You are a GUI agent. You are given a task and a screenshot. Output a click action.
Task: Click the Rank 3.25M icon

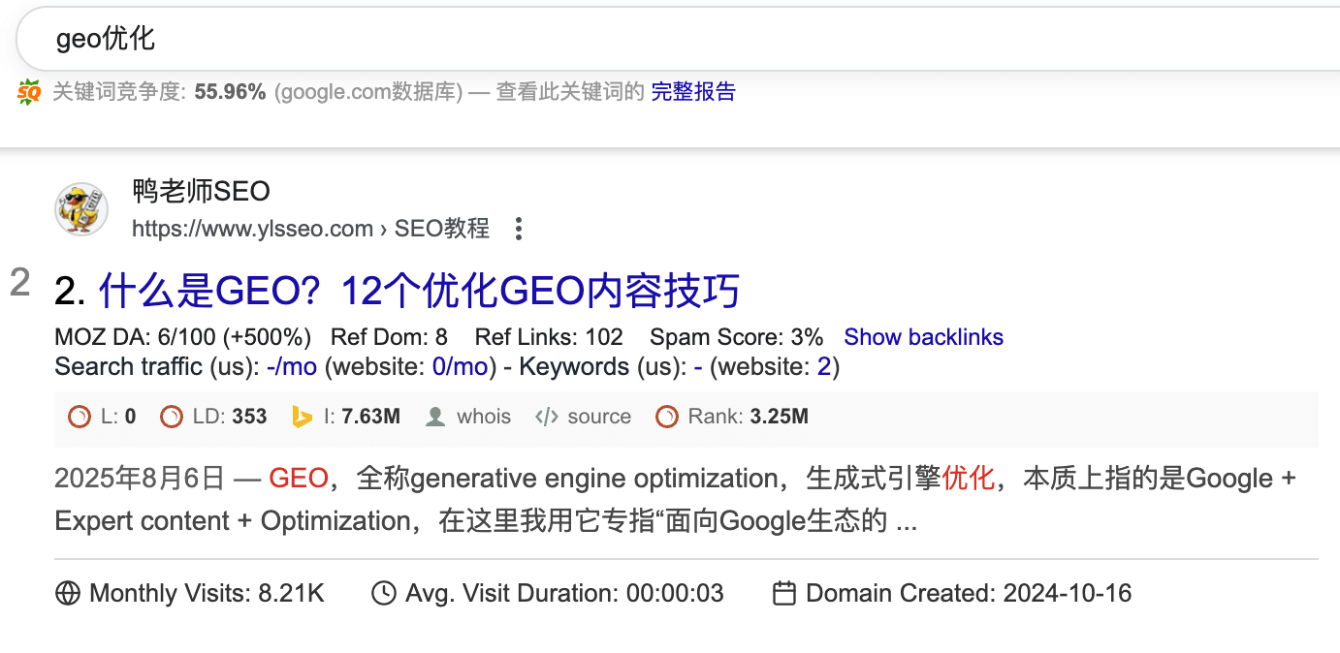tap(666, 417)
